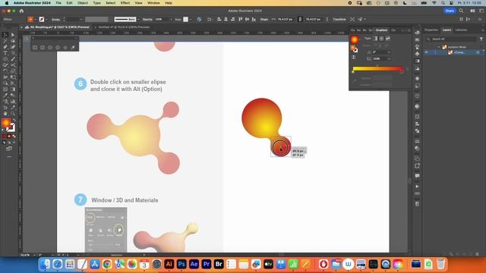486x273 pixels.
Task: Open the fill color dropdown in the control bar
Action: 35,19
